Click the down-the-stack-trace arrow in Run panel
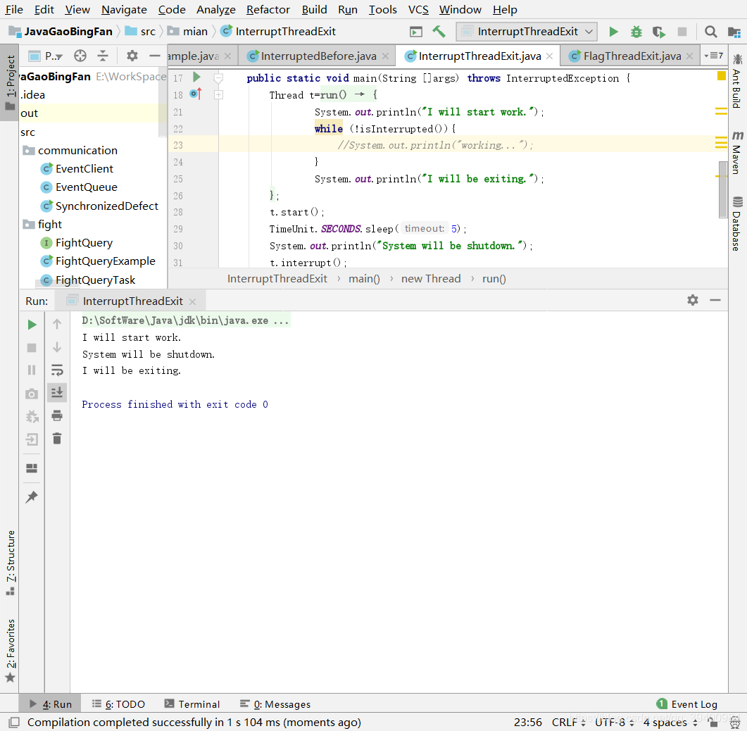The width and height of the screenshot is (747, 731). tap(57, 347)
